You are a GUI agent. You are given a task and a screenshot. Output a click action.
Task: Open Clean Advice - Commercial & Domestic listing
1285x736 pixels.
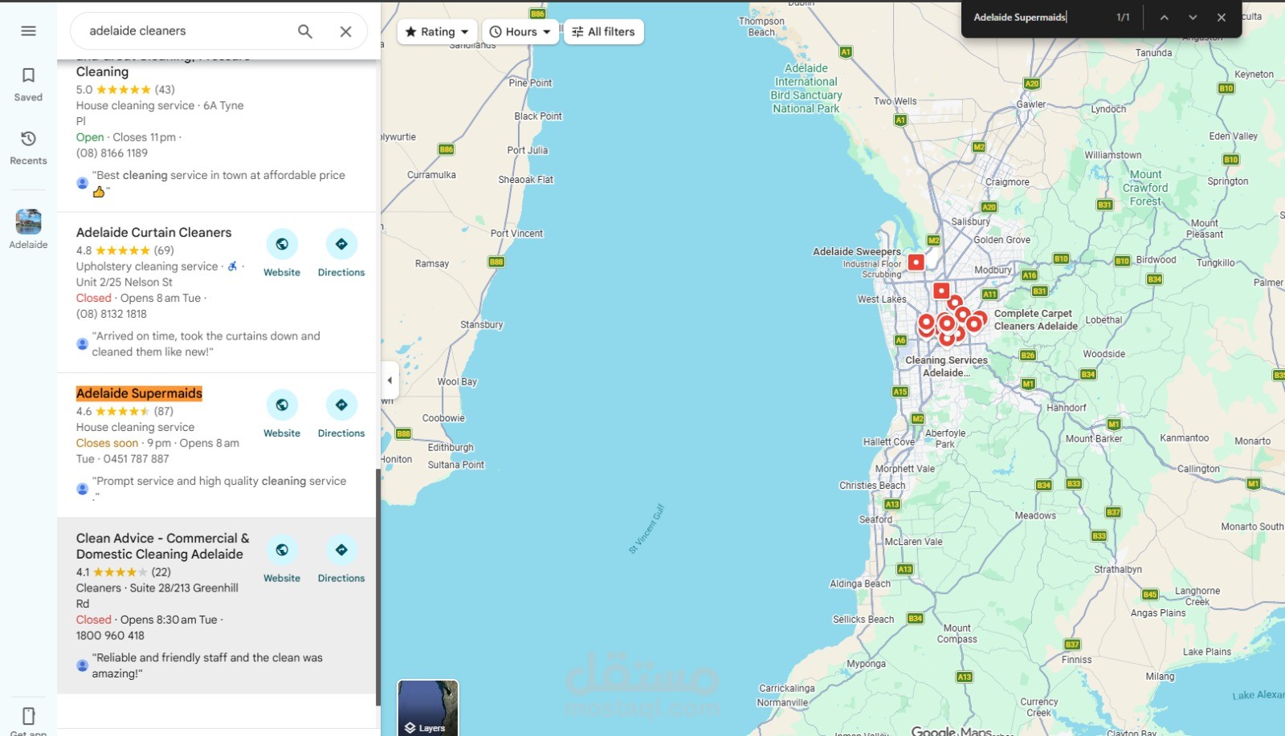click(x=163, y=547)
